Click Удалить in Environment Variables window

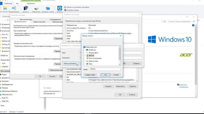coord(133,86)
